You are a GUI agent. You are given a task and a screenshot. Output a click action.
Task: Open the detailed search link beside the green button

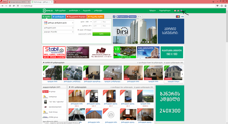click(x=85, y=34)
